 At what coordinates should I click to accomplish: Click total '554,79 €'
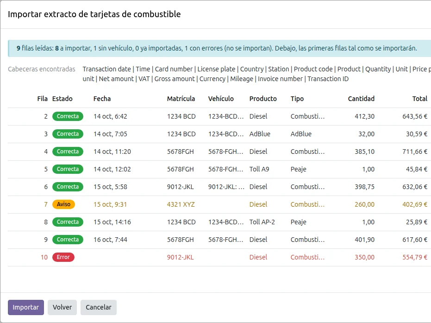pyautogui.click(x=415, y=257)
